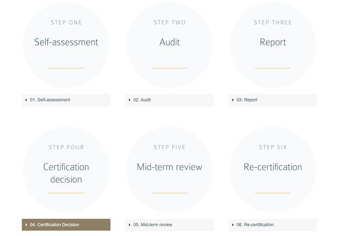Click the STEP ONE label
338x236 pixels.
point(66,22)
